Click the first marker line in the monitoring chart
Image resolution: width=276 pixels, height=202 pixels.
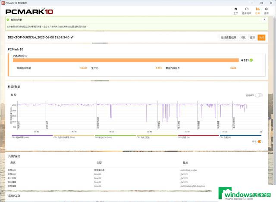[18, 115]
